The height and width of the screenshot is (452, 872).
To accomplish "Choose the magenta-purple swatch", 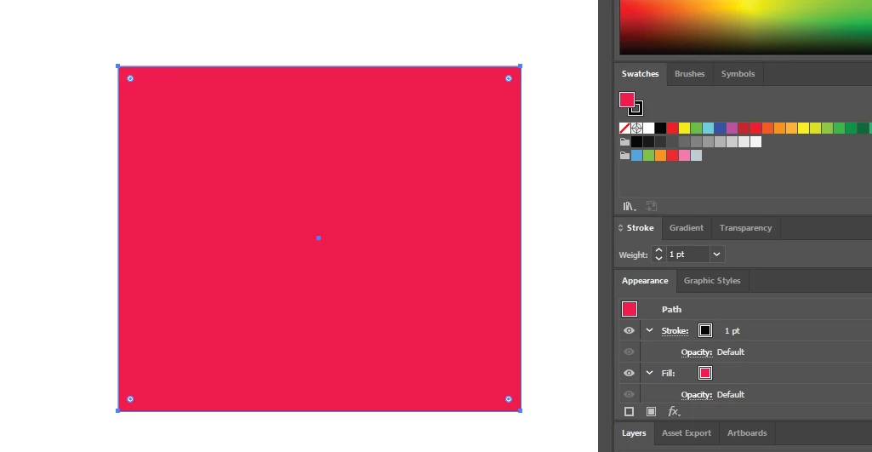I will point(732,128).
